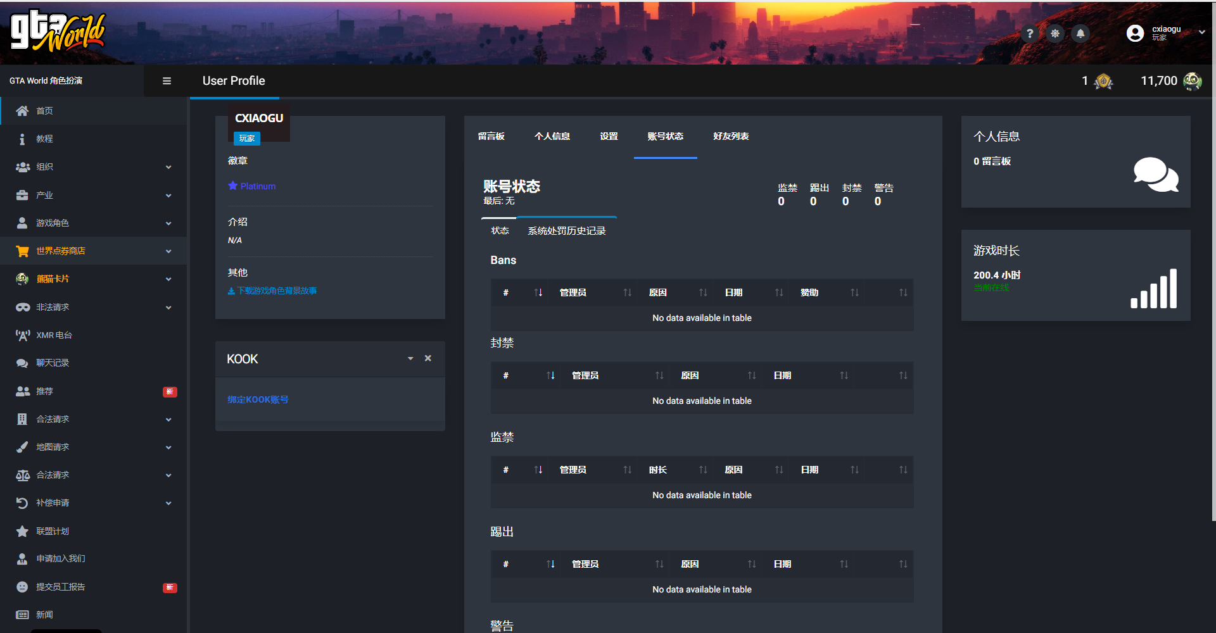Switch to the 好友列表 tab

pos(731,136)
